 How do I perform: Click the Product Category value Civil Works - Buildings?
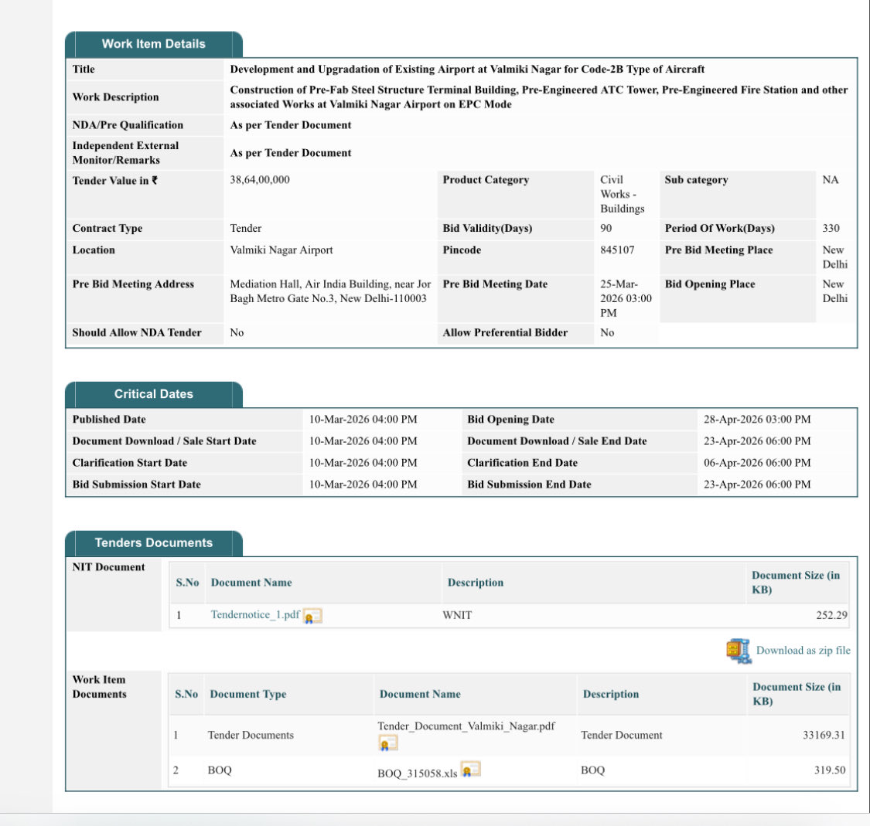point(622,195)
